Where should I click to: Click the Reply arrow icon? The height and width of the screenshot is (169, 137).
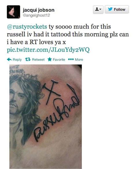point(9,59)
